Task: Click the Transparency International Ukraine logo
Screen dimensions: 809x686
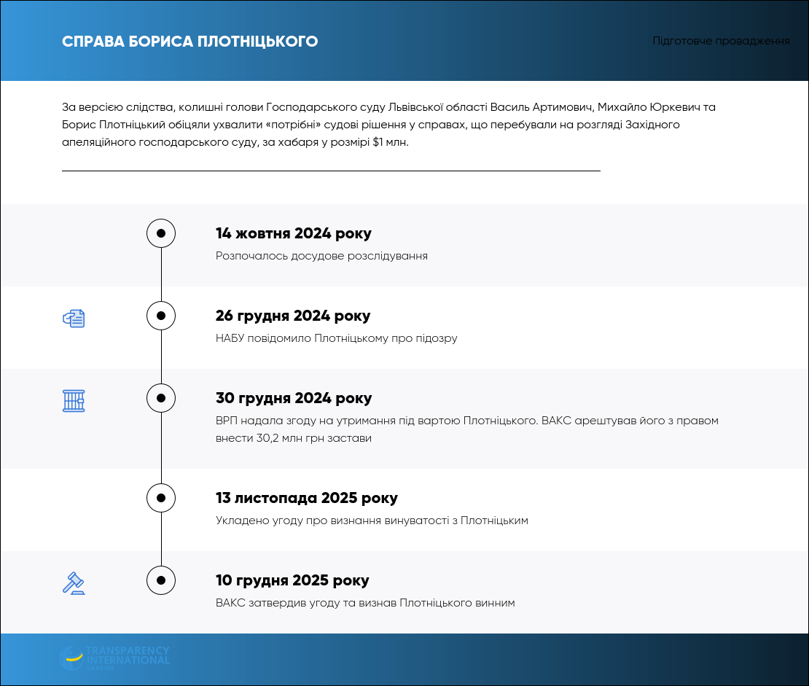Action: click(x=114, y=658)
